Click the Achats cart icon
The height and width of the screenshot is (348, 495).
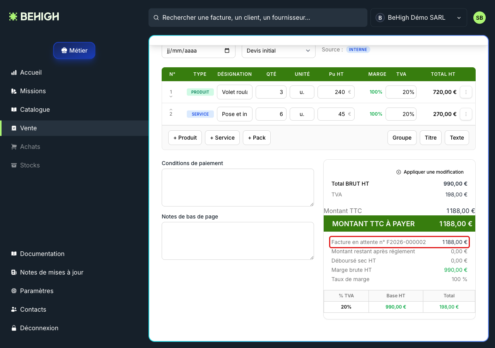tap(14, 147)
